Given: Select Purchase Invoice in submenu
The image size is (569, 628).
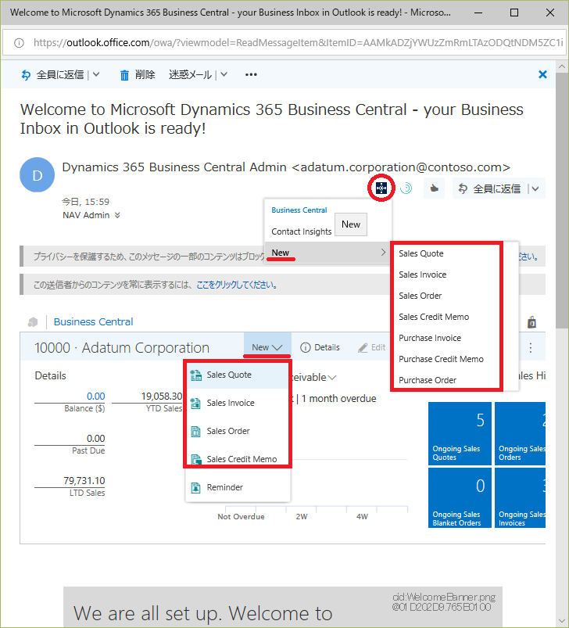Looking at the screenshot, I should click(x=430, y=338).
